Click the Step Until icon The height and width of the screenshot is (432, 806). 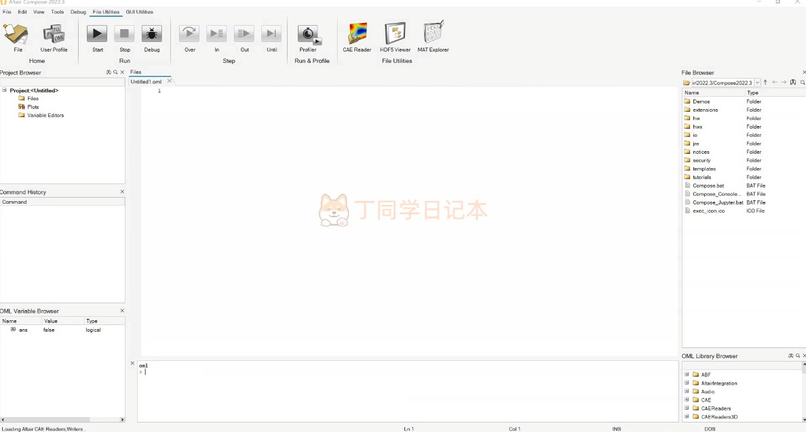271,34
